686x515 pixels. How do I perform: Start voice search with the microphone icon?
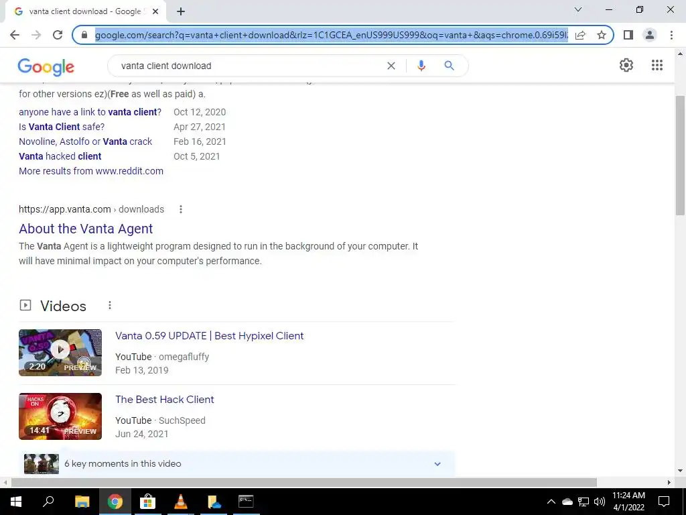click(x=421, y=66)
